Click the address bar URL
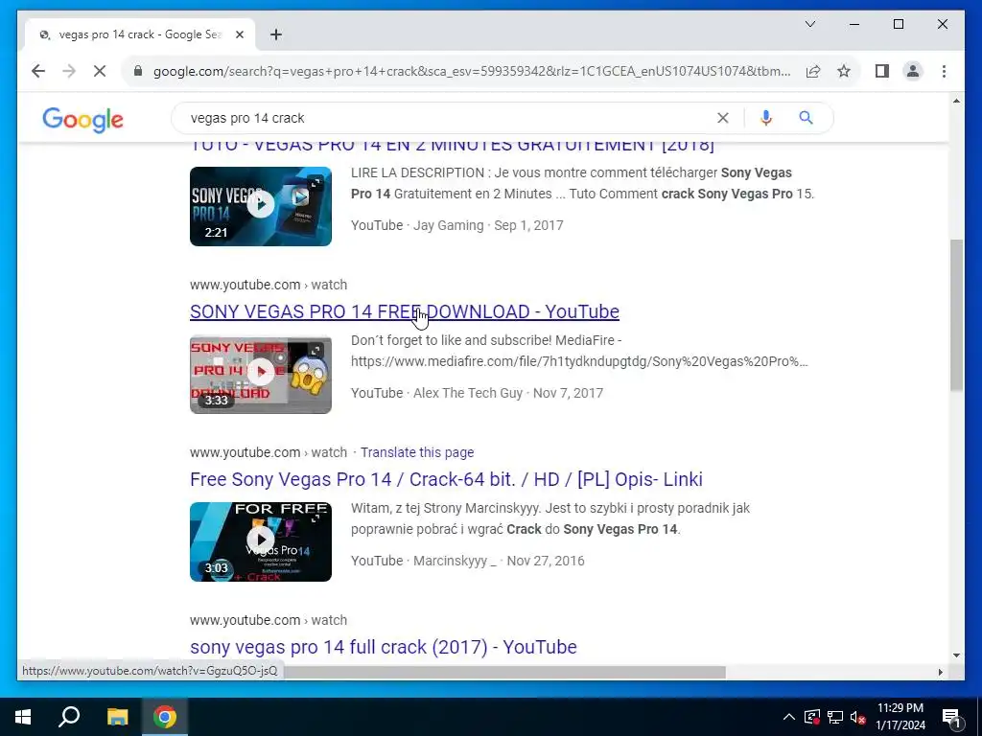The height and width of the screenshot is (736, 982). (472, 71)
